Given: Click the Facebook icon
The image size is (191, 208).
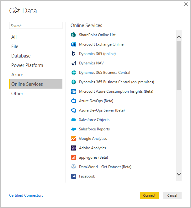Looking at the screenshot, I should [74, 176].
